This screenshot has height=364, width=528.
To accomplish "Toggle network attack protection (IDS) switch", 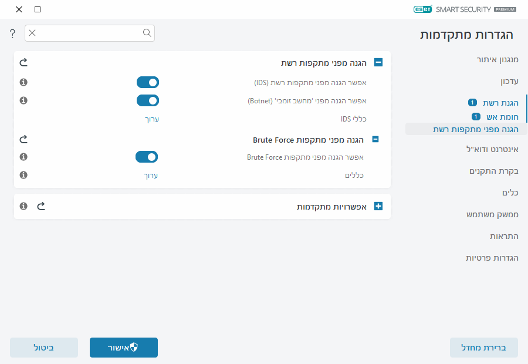I will point(148,82).
